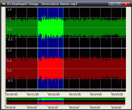The height and width of the screenshot is (110, 132).
Task: Click the 00:05:00 mark on main timeline ruler
Action: coord(117,94)
